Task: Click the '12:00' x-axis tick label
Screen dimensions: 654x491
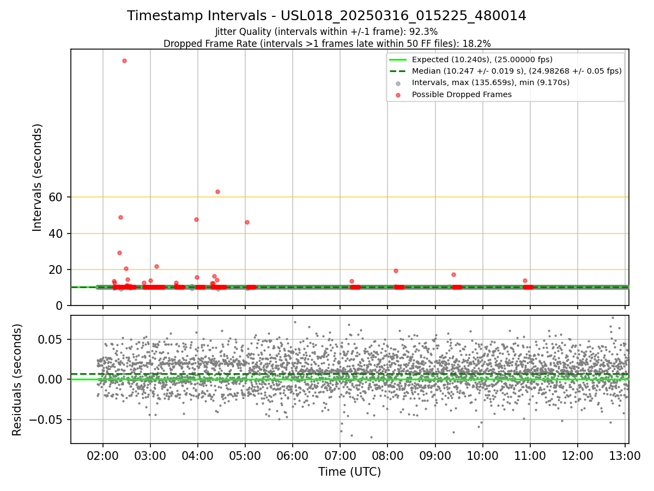Action: coord(577,455)
